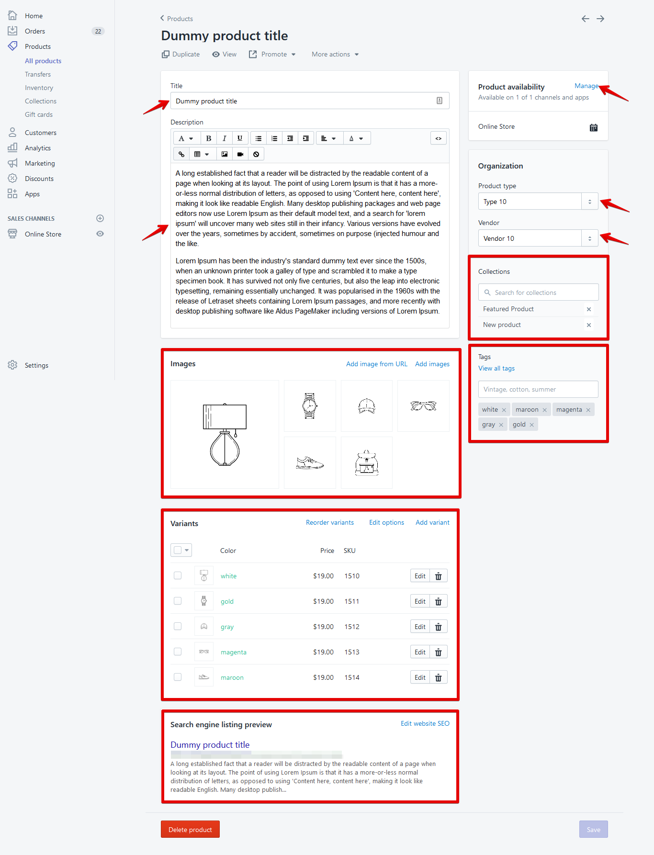Viewport: 654px width, 855px height.
Task: Click the Insert video icon in editor
Action: [240, 154]
